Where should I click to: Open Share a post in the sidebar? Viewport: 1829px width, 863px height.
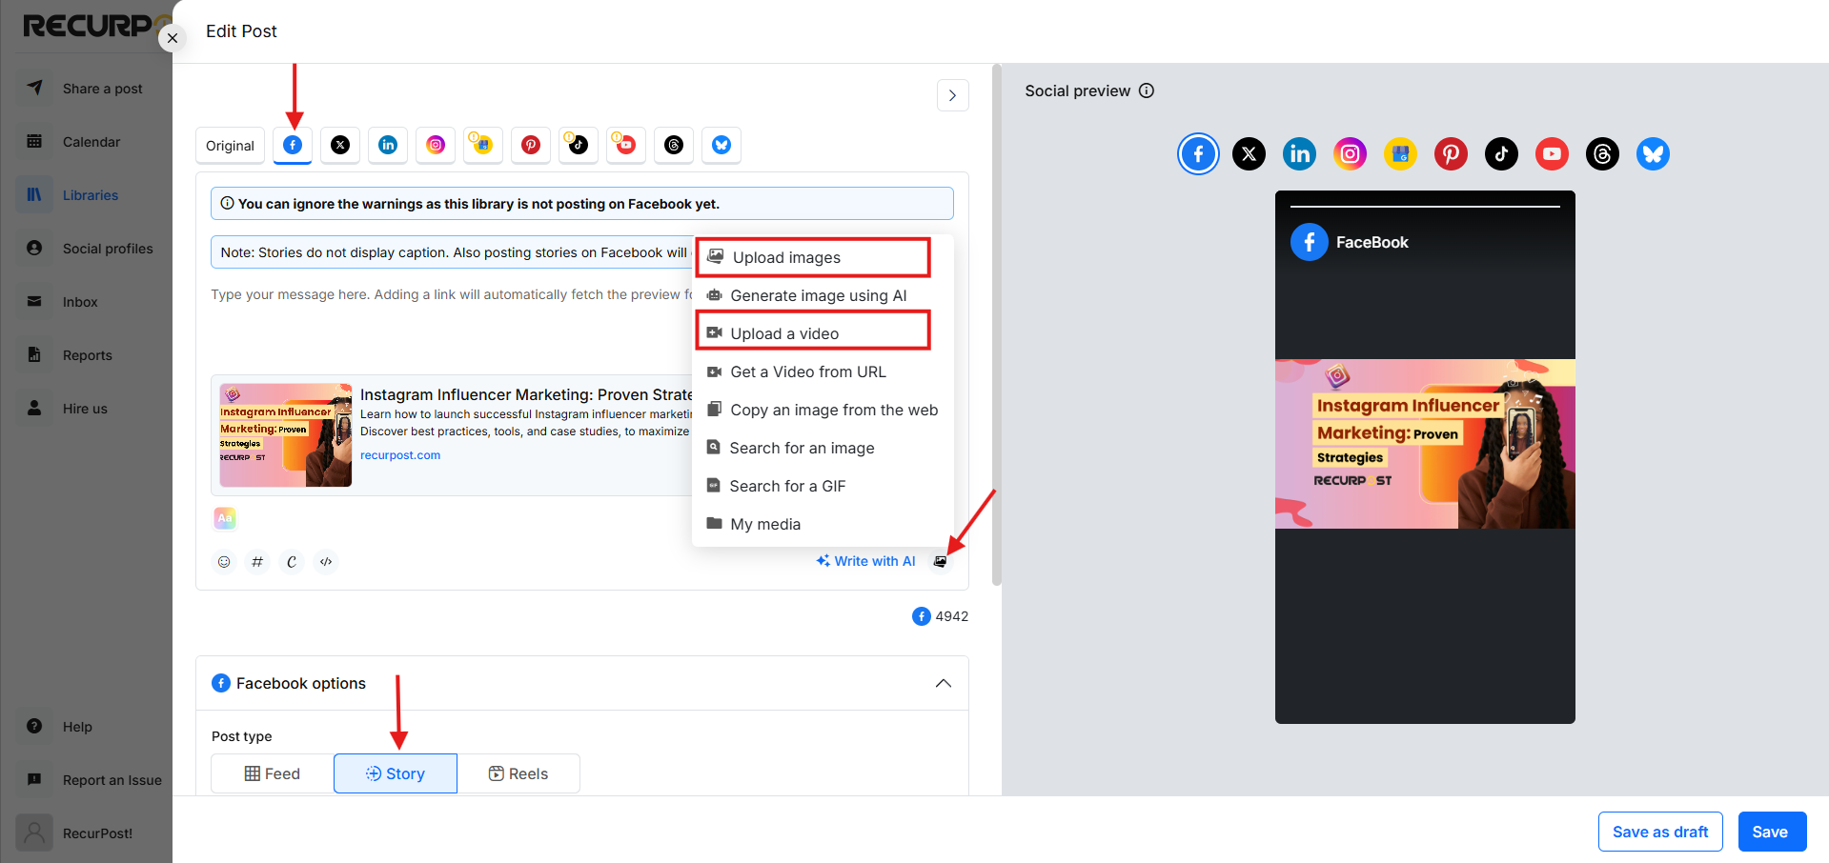coord(87,89)
